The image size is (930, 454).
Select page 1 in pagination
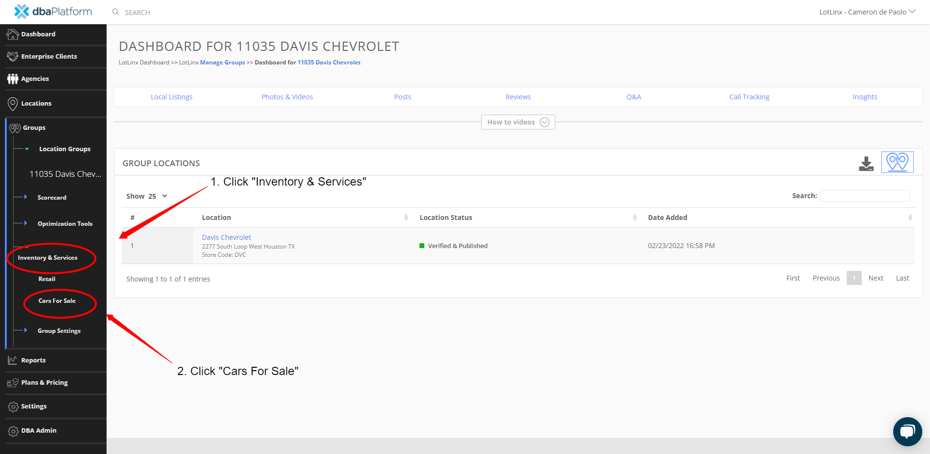[x=854, y=278]
